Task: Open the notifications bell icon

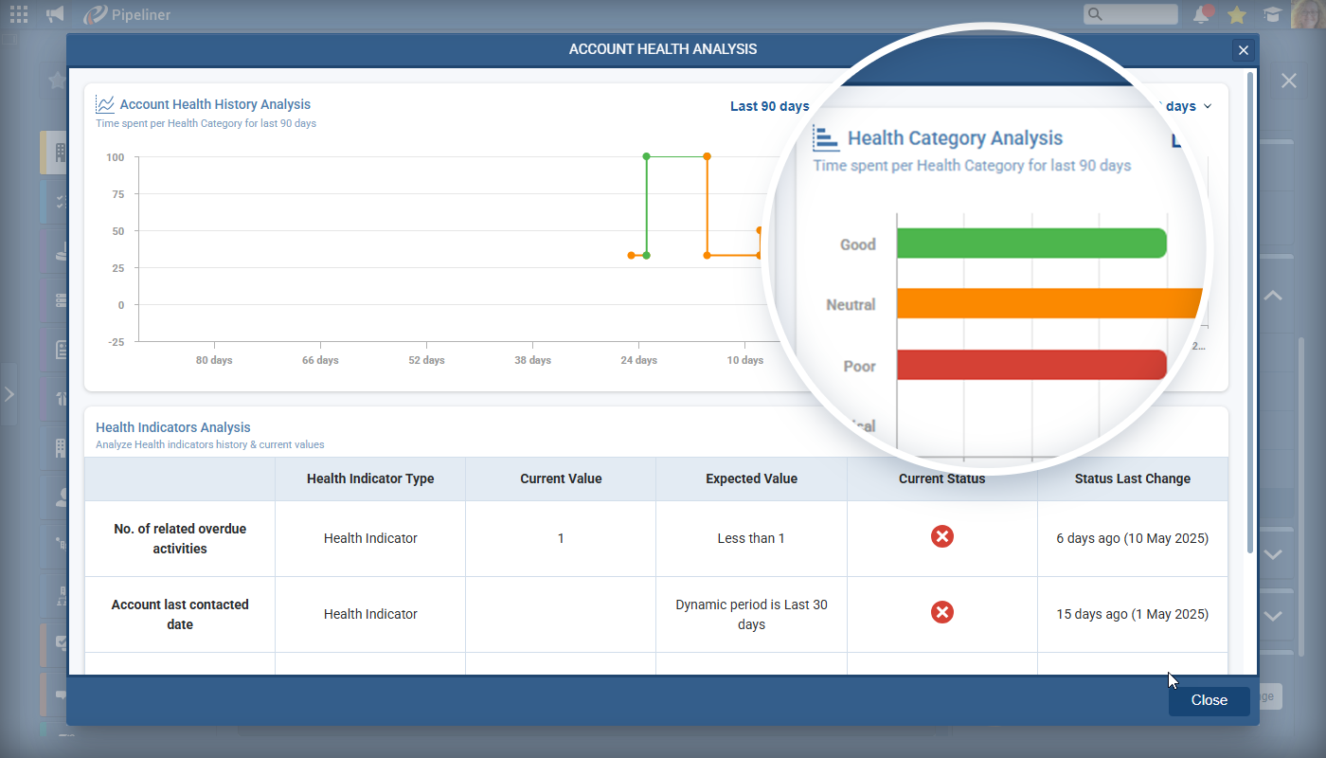Action: pyautogui.click(x=1202, y=14)
